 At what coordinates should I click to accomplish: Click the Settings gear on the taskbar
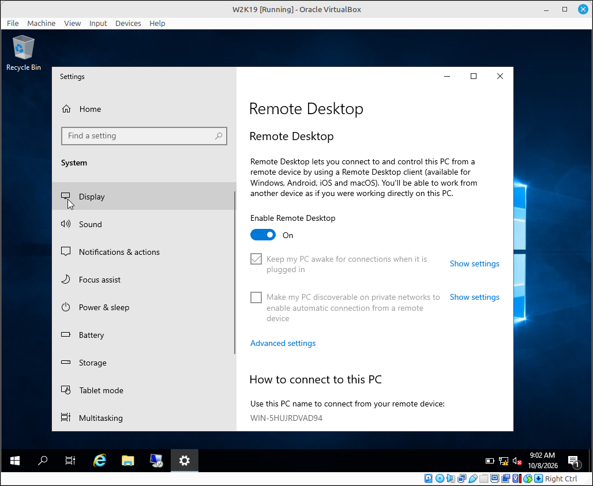click(x=185, y=460)
